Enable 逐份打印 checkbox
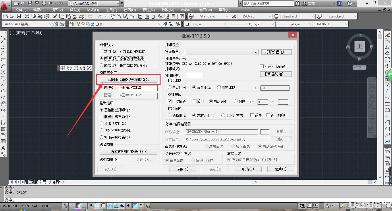The width and height of the screenshot is (392, 211). pyautogui.click(x=268, y=115)
